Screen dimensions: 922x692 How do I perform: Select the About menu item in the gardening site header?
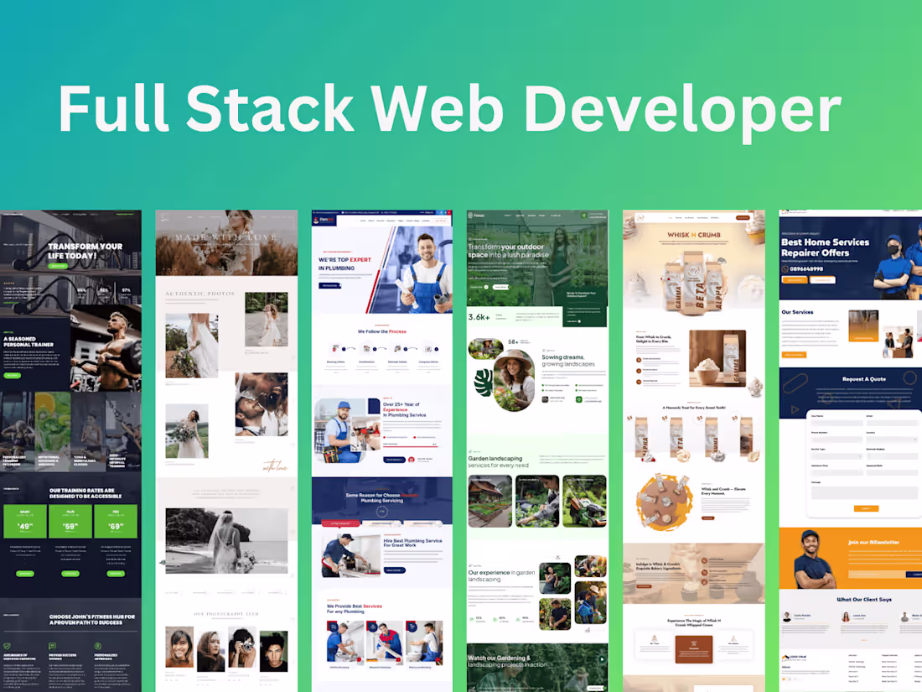tap(519, 216)
